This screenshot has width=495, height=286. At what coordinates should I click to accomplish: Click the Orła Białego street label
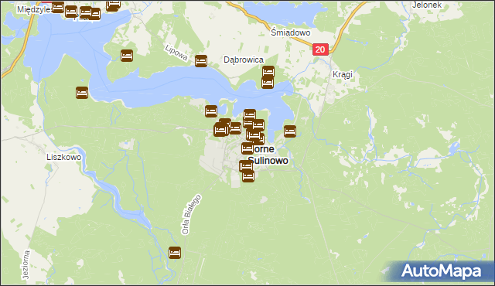[x=191, y=215]
